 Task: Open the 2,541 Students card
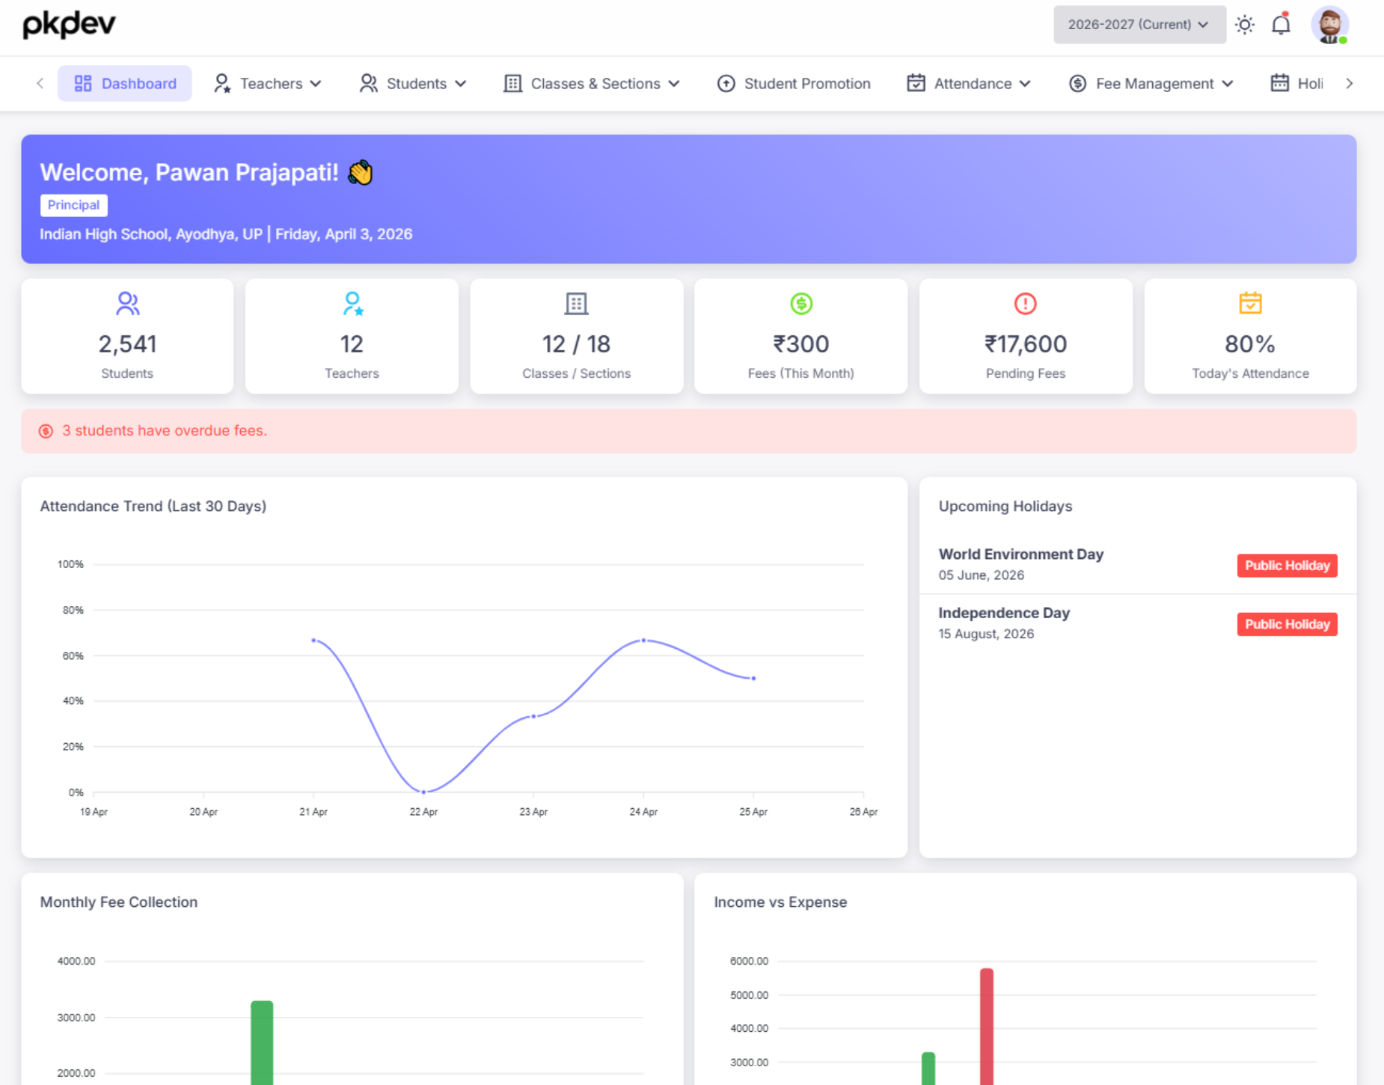pos(127,336)
